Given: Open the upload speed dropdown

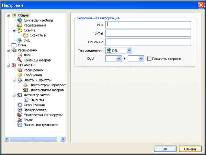Looking at the screenshot, I should tap(141, 59).
